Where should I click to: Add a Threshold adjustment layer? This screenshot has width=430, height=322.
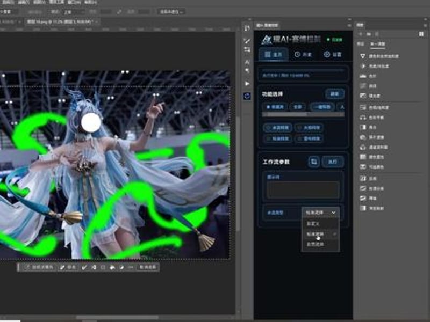(368, 198)
